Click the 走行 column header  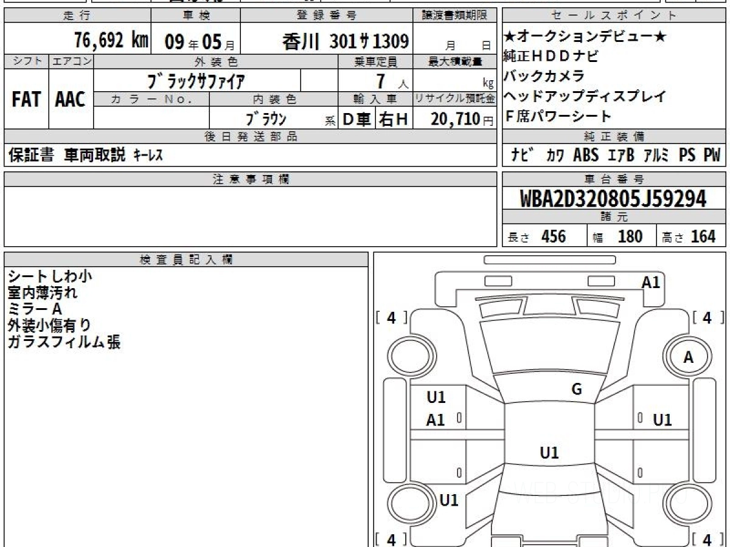(x=76, y=16)
